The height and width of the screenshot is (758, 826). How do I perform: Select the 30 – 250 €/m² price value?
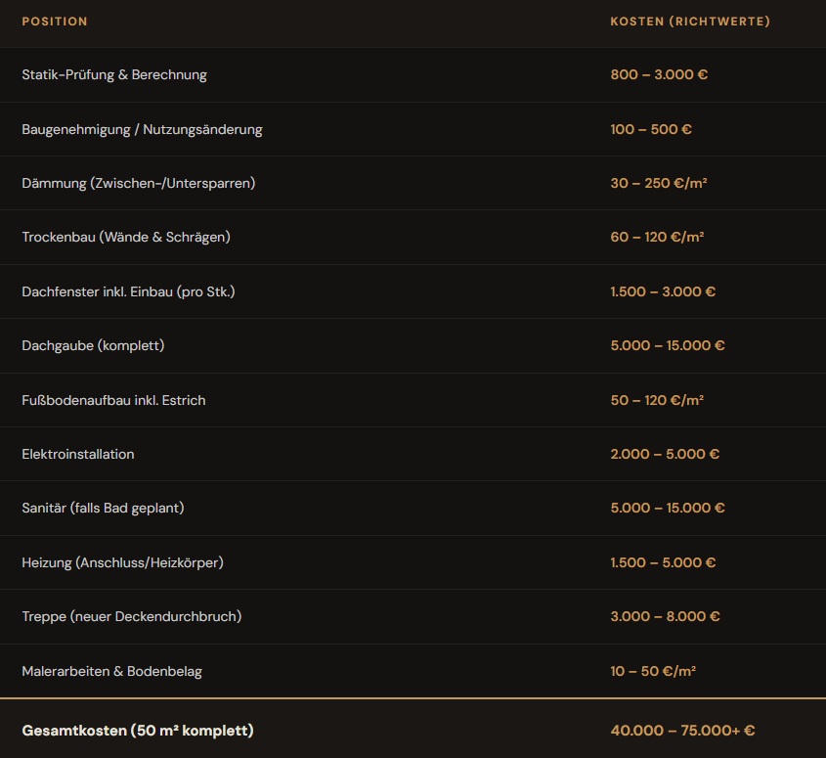tap(659, 184)
